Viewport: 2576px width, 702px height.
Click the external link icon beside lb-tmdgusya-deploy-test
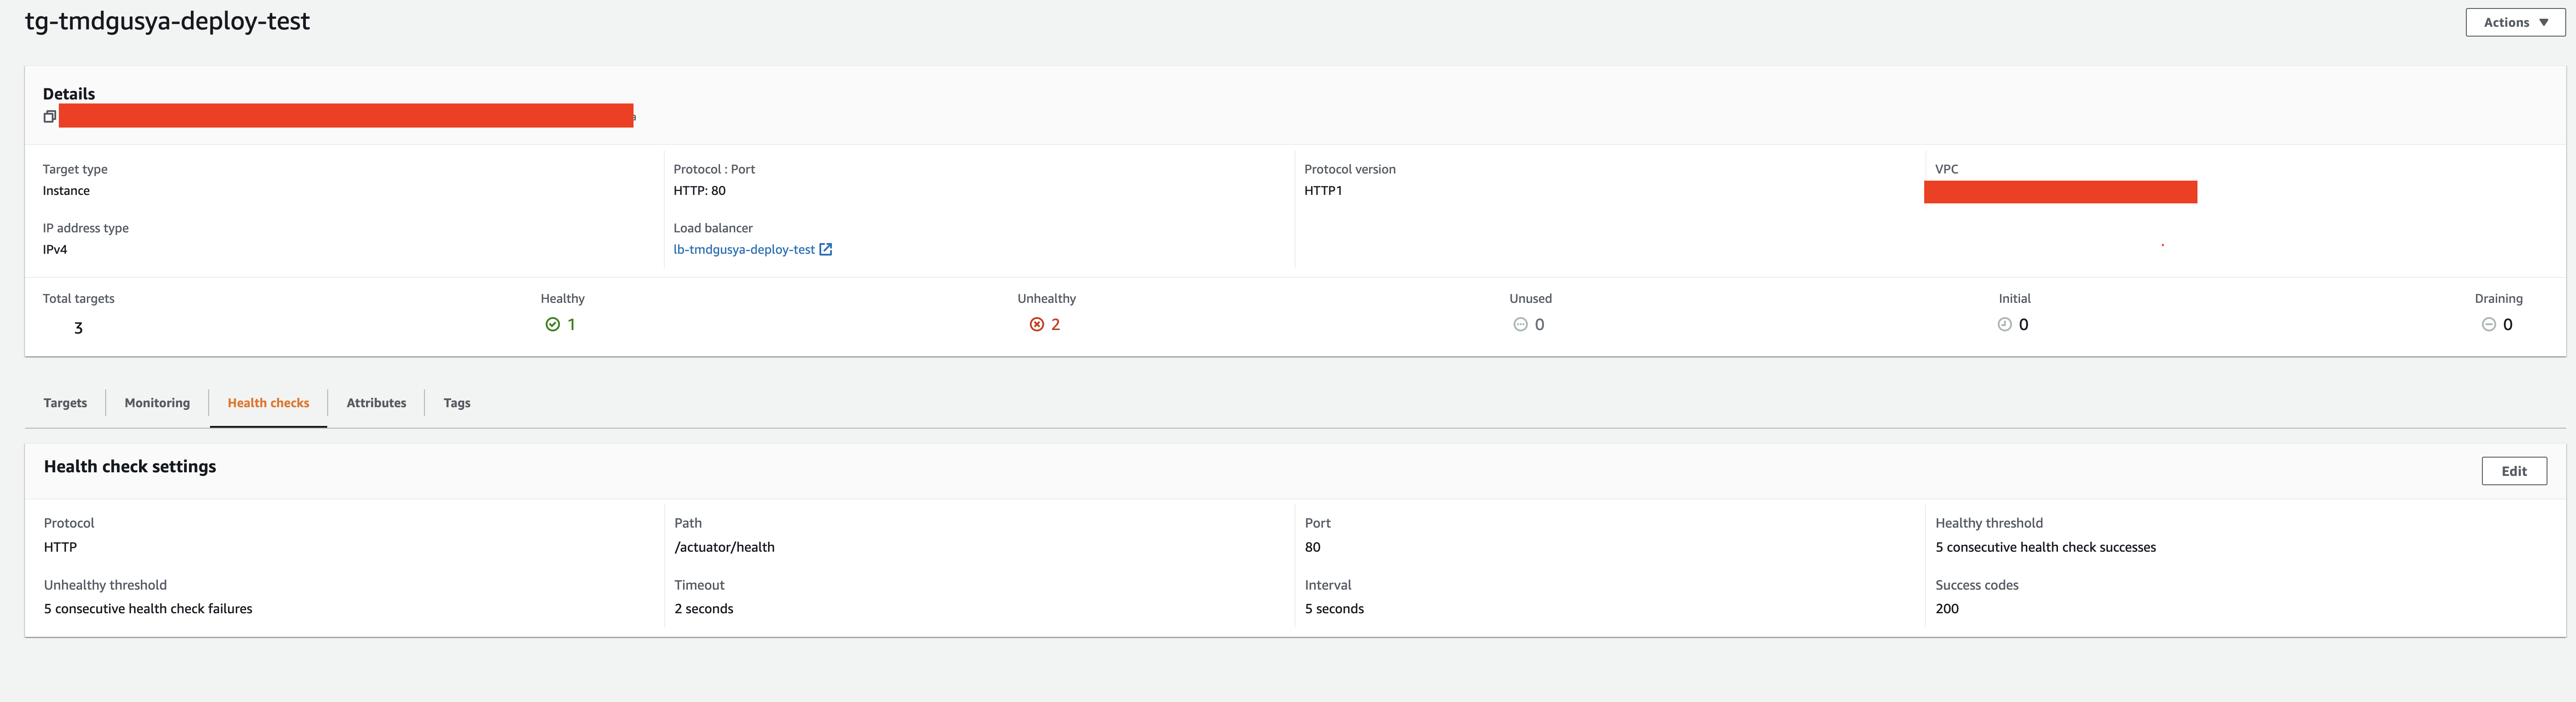[x=826, y=250]
